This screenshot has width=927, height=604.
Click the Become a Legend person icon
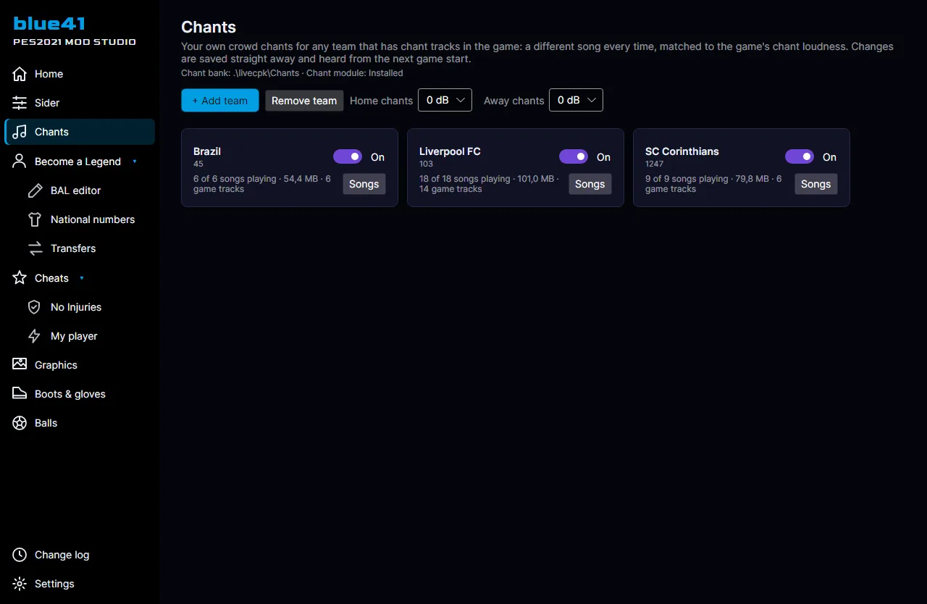coord(20,162)
